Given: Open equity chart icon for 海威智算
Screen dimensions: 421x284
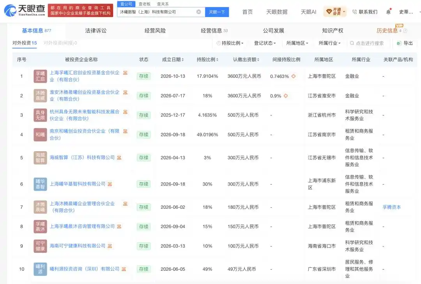Looking at the screenshot, I should [119, 157].
